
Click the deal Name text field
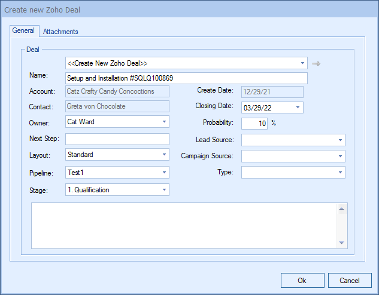[186, 78]
